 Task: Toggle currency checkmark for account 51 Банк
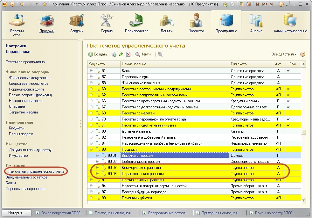tap(288, 71)
